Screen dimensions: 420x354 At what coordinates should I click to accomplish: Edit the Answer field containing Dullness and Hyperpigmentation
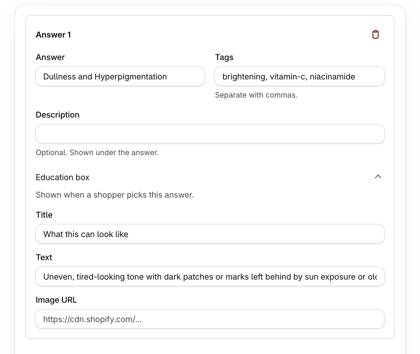pos(120,76)
